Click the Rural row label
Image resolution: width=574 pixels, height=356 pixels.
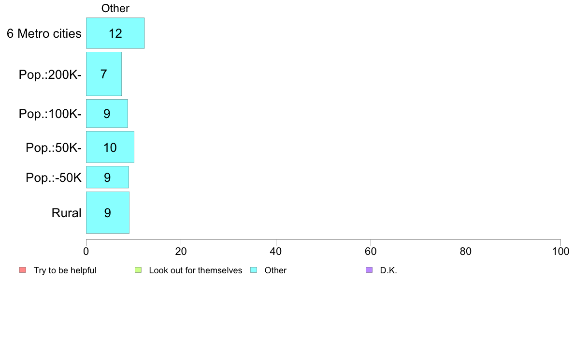tap(66, 213)
